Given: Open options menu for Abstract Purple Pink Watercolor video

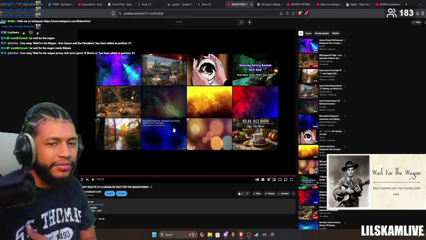Looking at the screenshot, I should (x=345, y=40).
